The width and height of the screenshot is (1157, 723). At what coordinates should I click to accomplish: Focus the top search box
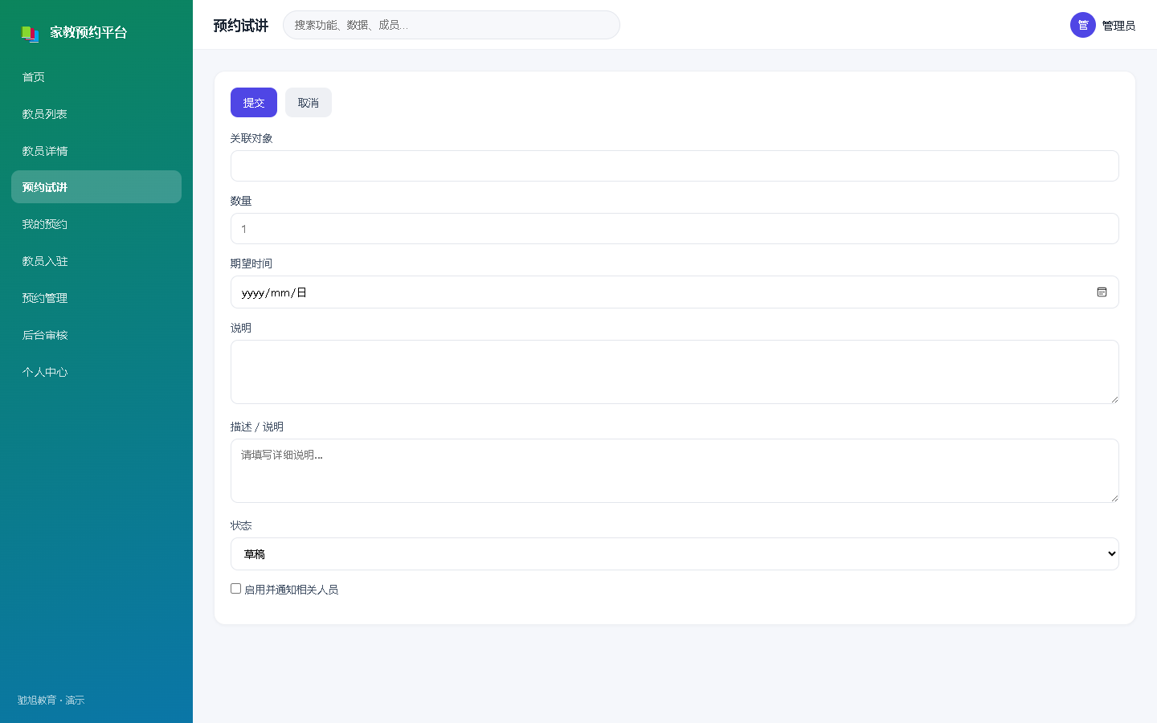tap(452, 25)
